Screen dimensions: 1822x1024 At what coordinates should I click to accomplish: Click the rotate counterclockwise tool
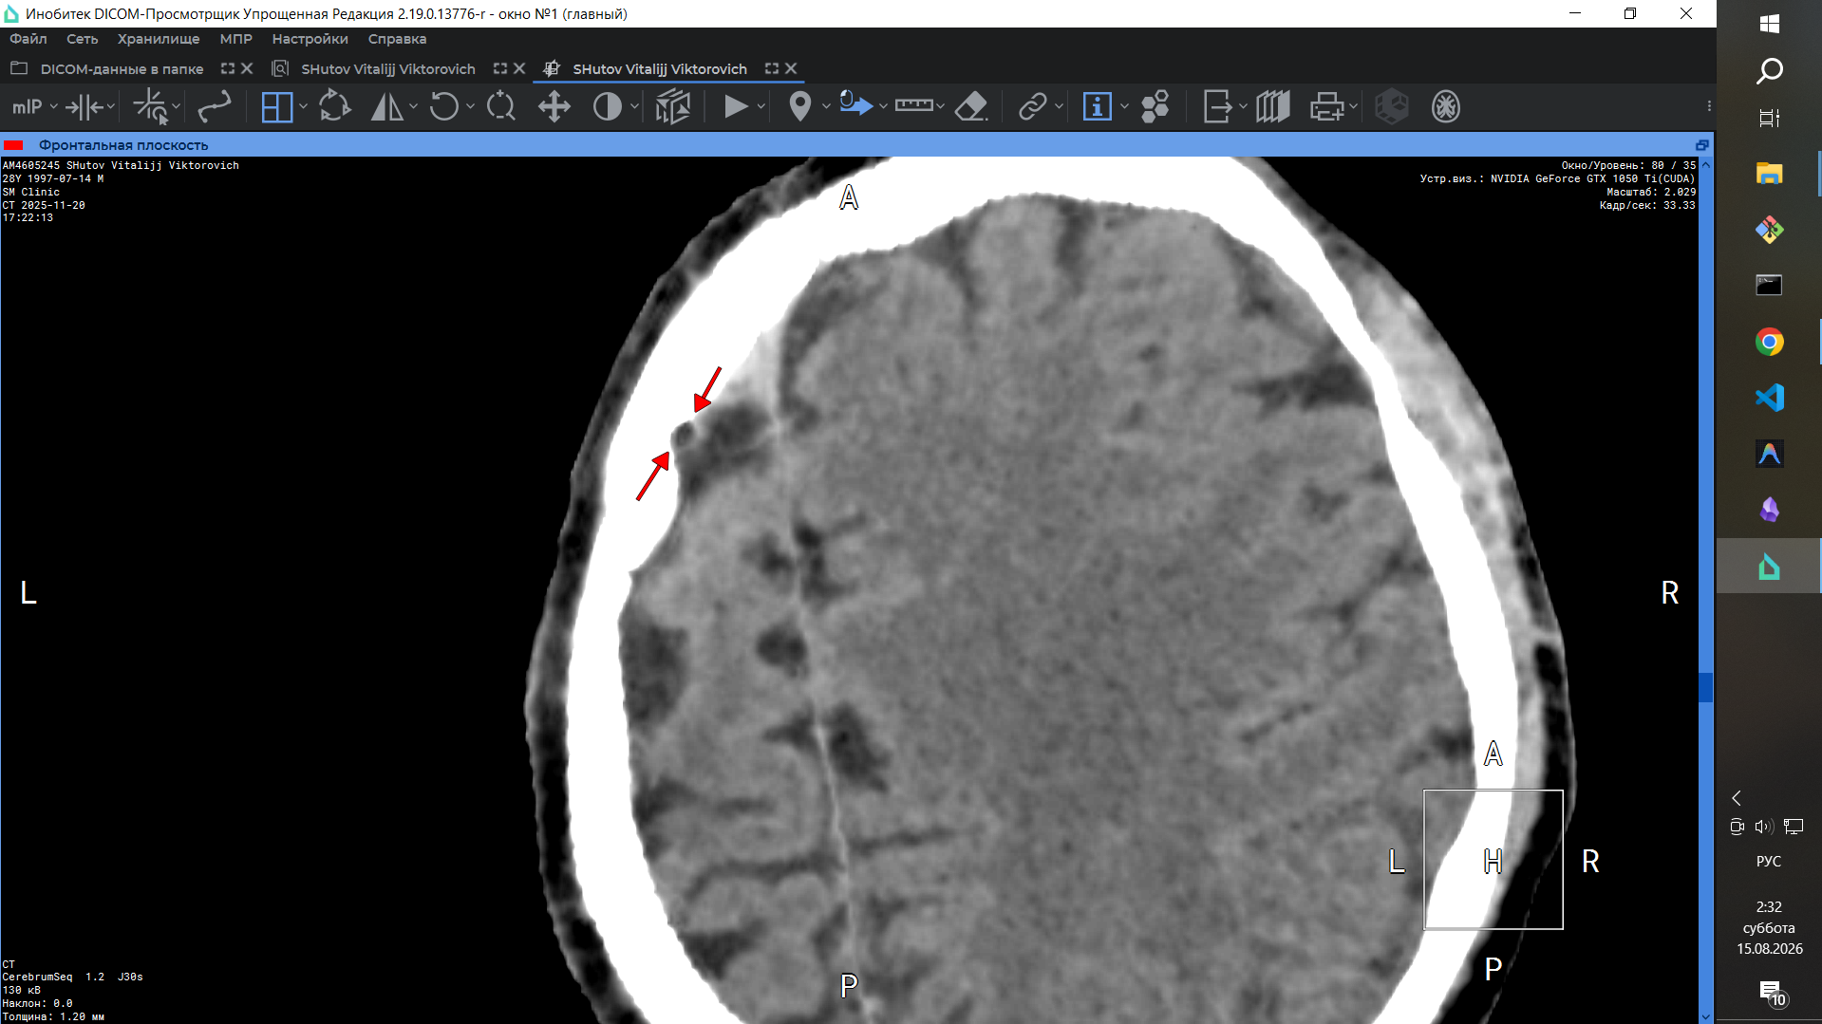pyautogui.click(x=443, y=106)
